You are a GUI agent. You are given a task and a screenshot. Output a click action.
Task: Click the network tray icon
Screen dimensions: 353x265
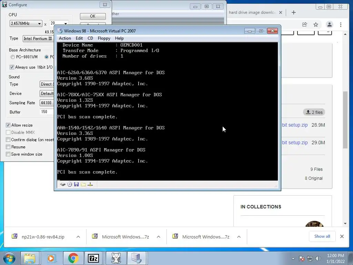click(310, 258)
